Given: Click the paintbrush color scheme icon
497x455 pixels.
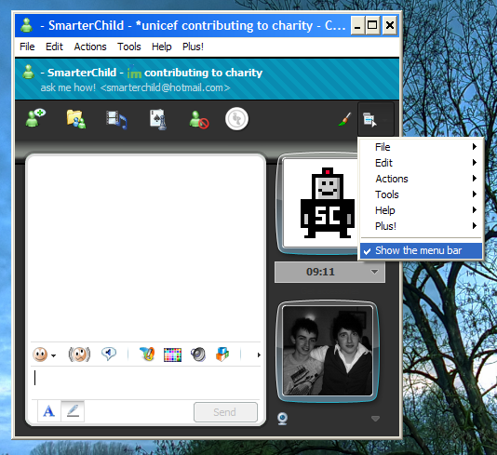Looking at the screenshot, I should [345, 119].
